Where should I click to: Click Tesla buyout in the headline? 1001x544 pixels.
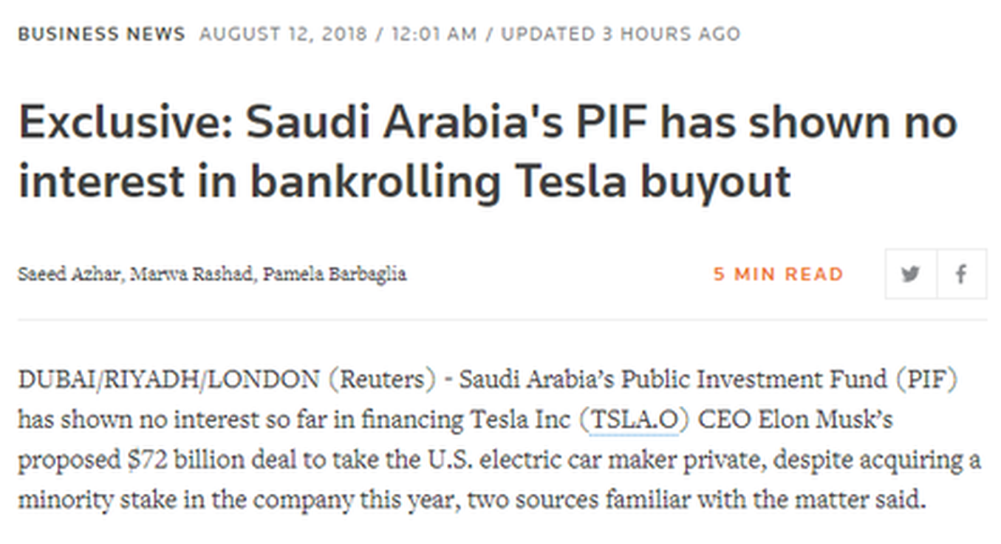(x=653, y=182)
